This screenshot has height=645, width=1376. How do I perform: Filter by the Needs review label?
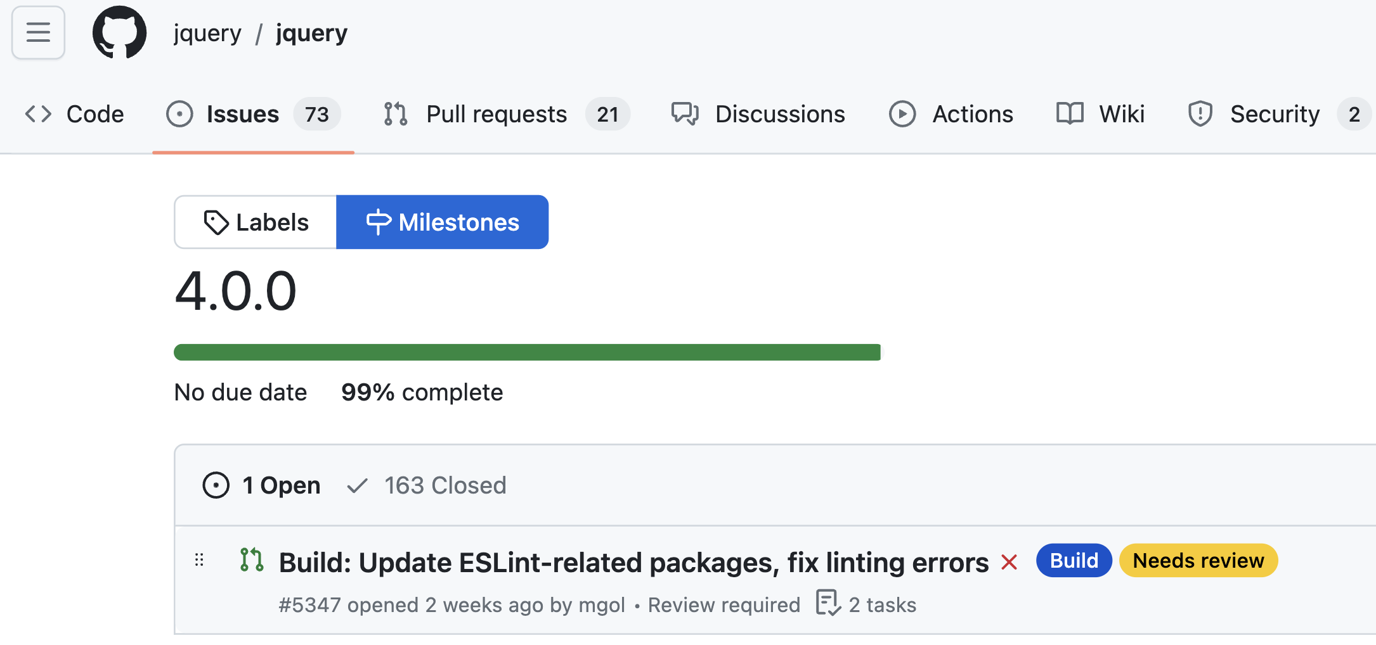[x=1198, y=561]
